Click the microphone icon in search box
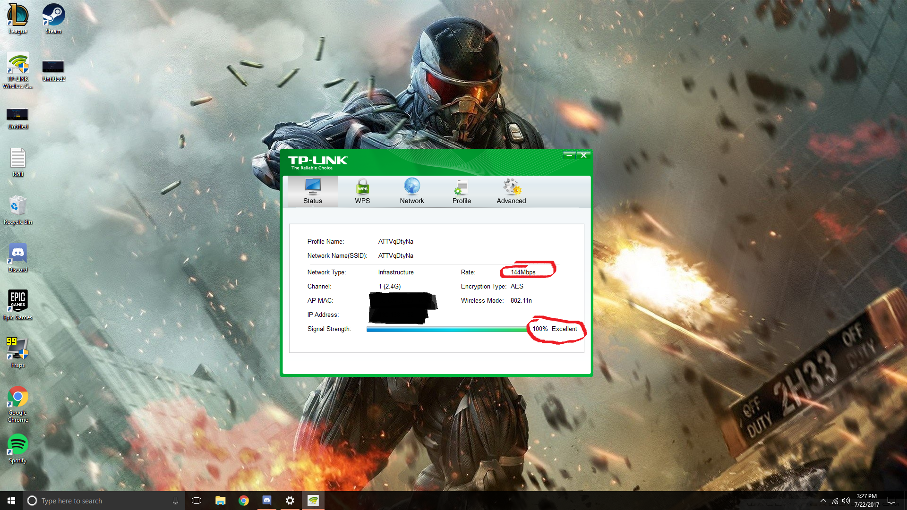This screenshot has height=510, width=907. (175, 501)
